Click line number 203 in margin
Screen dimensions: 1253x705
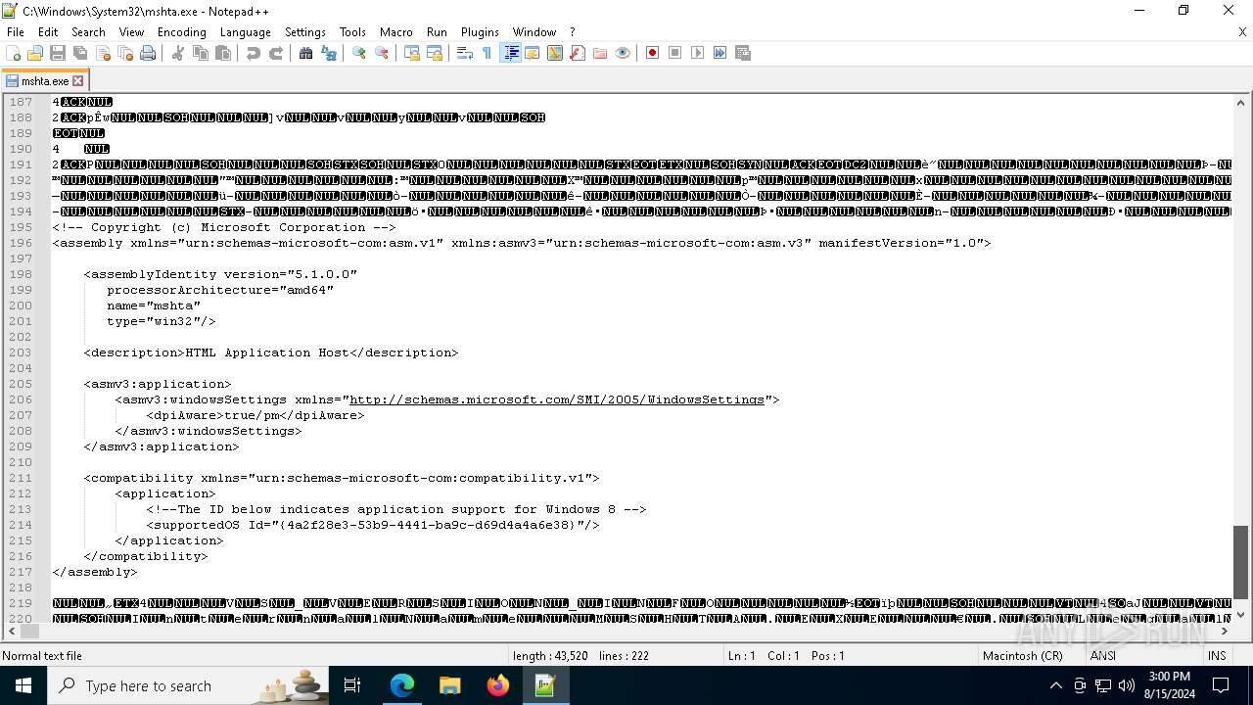point(20,352)
